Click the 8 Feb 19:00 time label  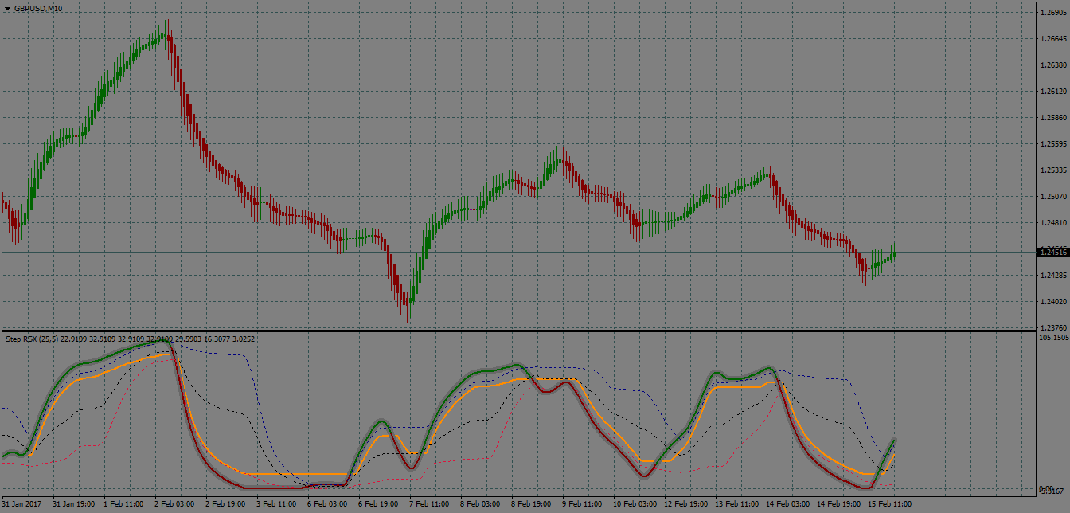tap(531, 504)
